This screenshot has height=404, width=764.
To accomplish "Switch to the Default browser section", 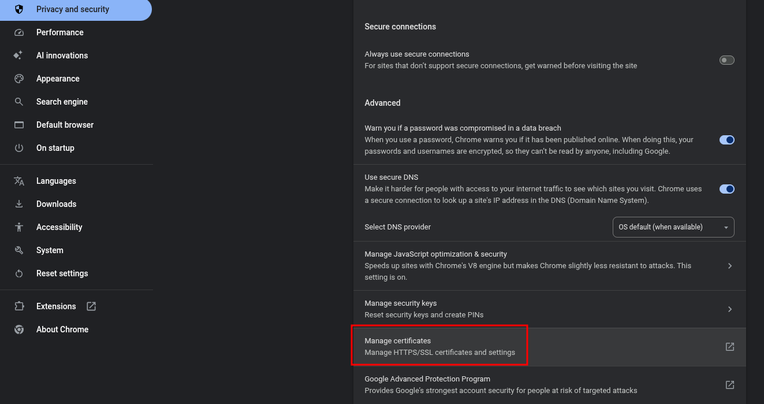I will (x=65, y=125).
